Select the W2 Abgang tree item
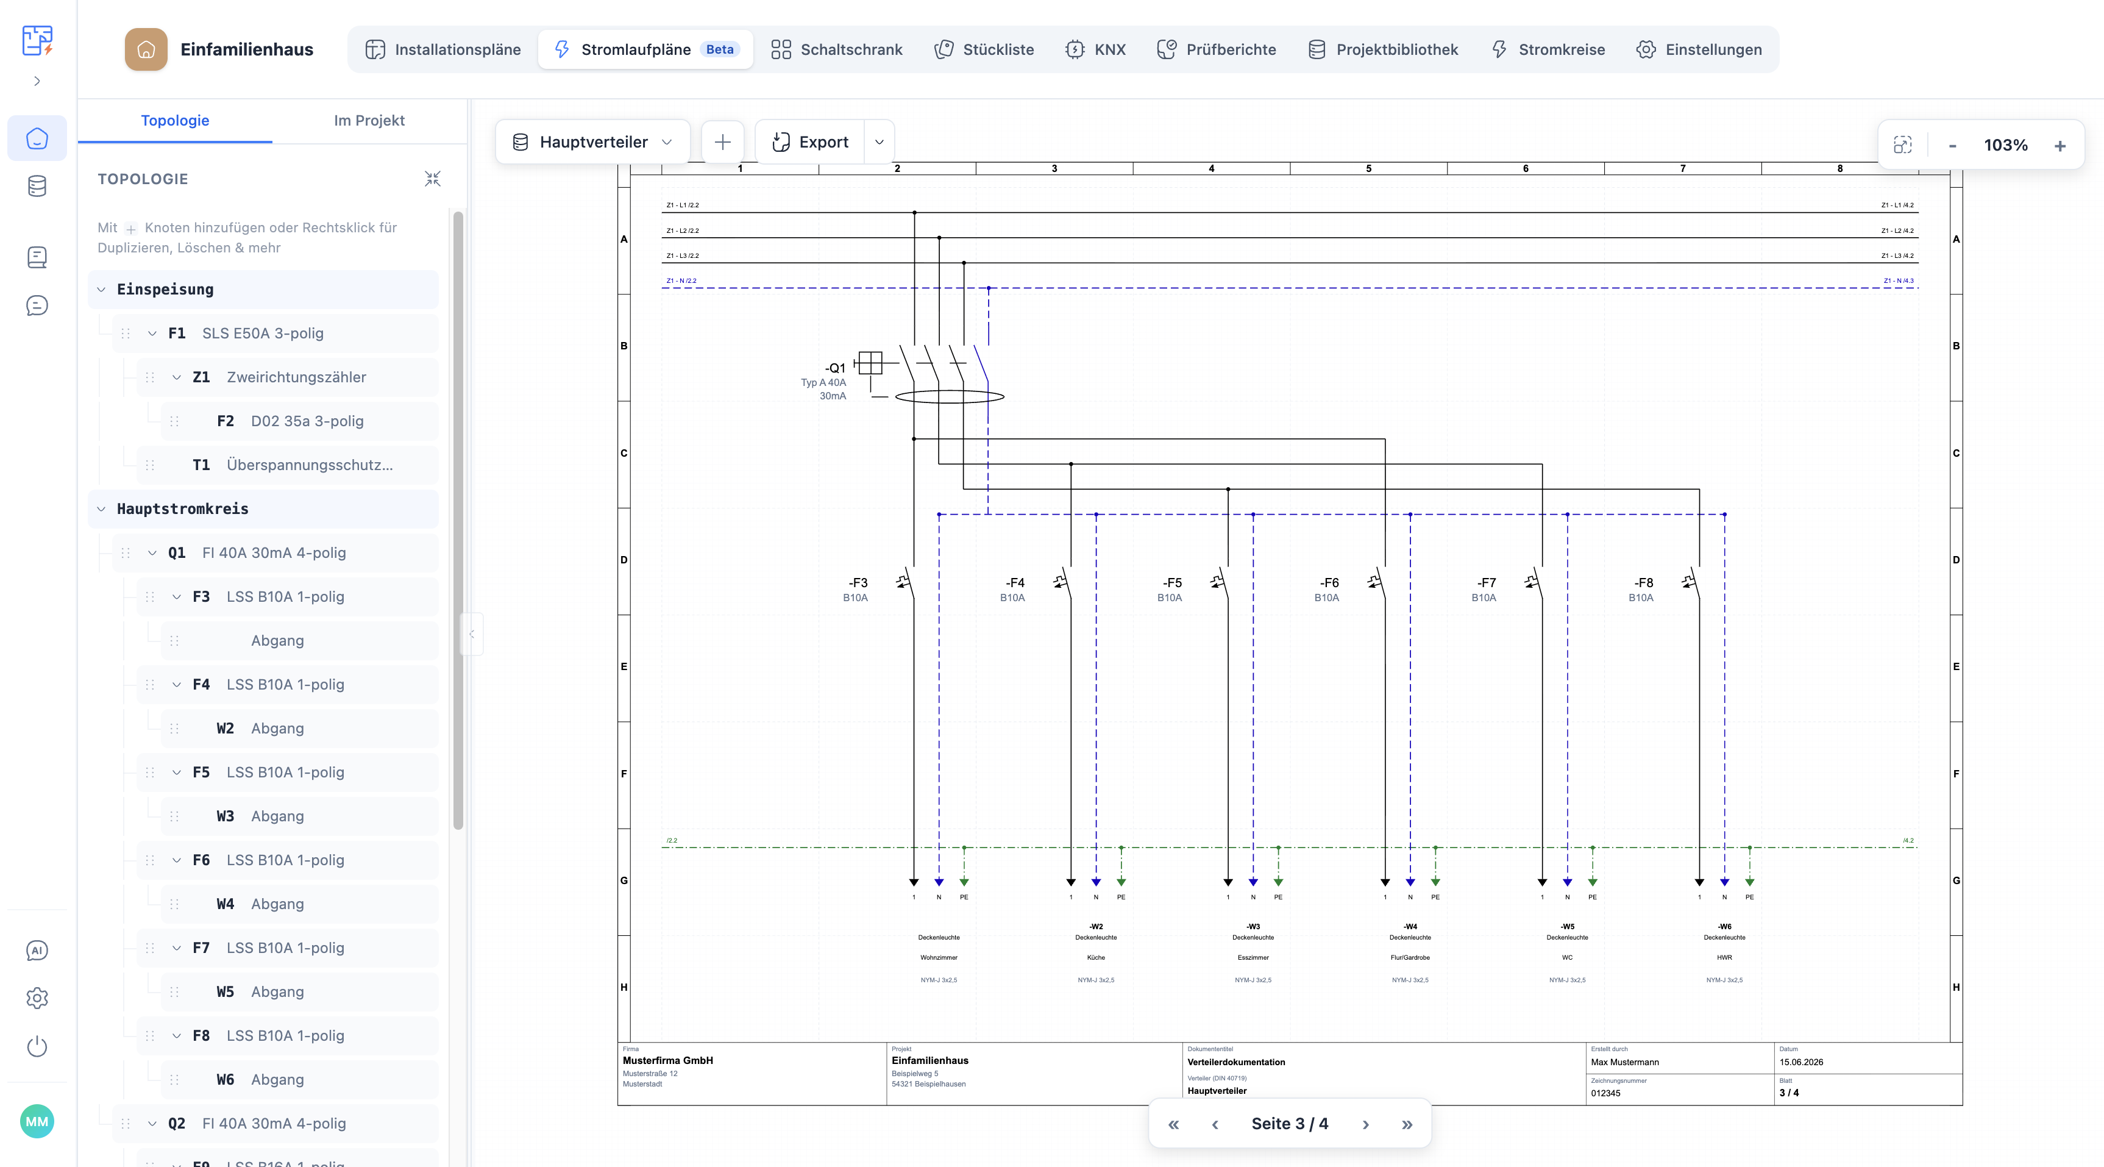 (x=300, y=729)
